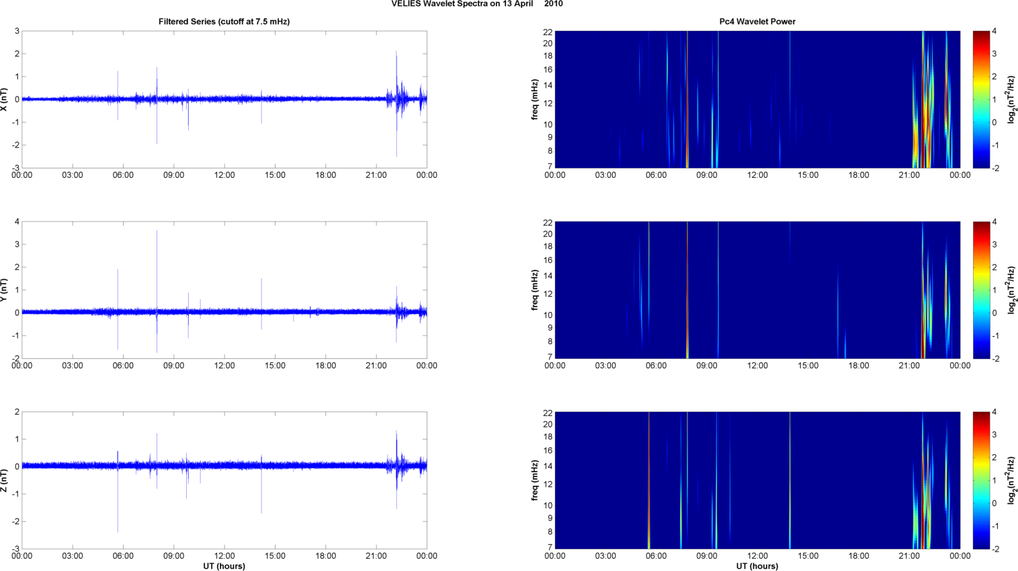Screen dimensions: 1018x571
Task: Click the 'Filtered Series (cutoff at 7.5 mHz)' title
Action: click(224, 21)
